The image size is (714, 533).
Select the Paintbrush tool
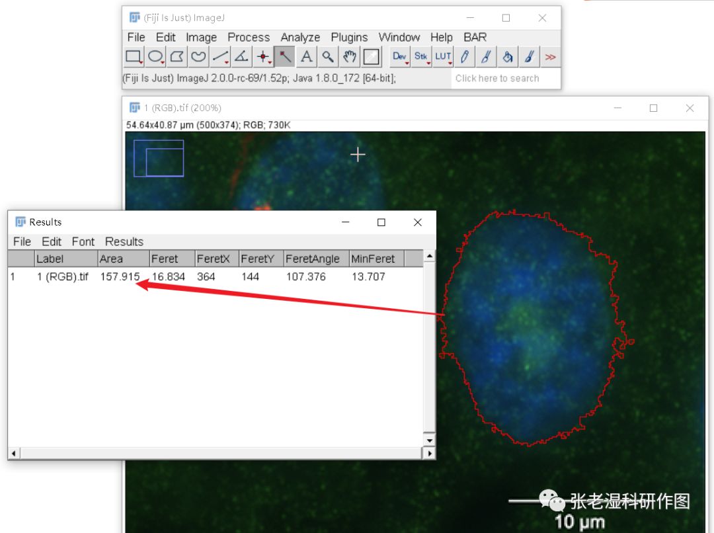pos(485,57)
